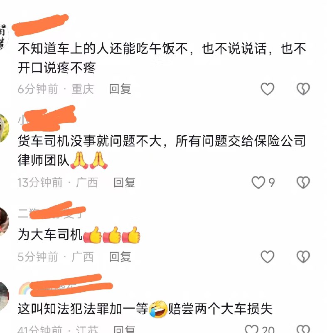
Task: Reply to the 41分钟前 Jiangsu comment
Action: 124,329
